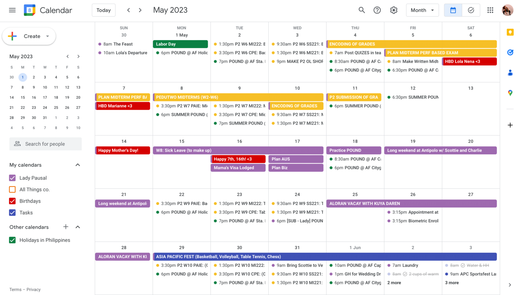Open the 10am Lola's Departure event
This screenshot has width=520, height=295.
[123, 53]
